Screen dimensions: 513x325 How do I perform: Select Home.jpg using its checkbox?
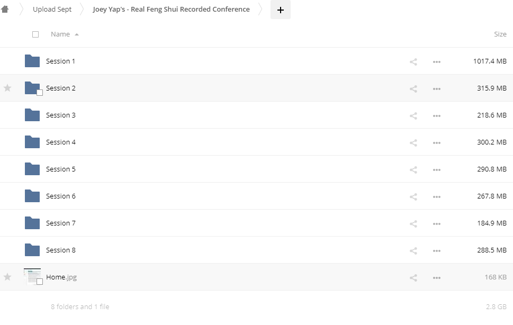(40, 282)
